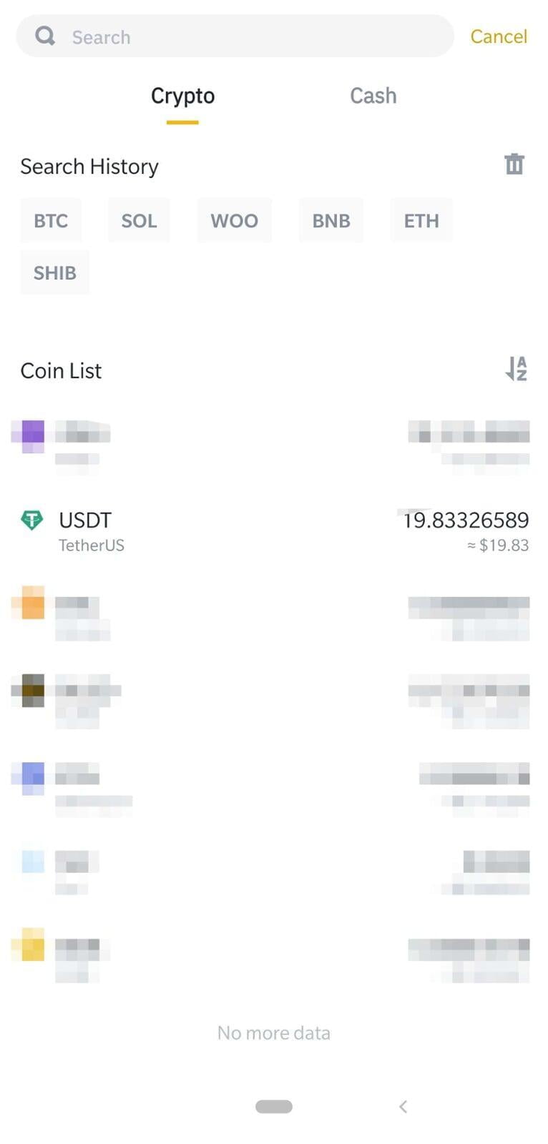The width and height of the screenshot is (548, 1144).
Task: Choose the SHIB history chip
Action: (x=55, y=272)
